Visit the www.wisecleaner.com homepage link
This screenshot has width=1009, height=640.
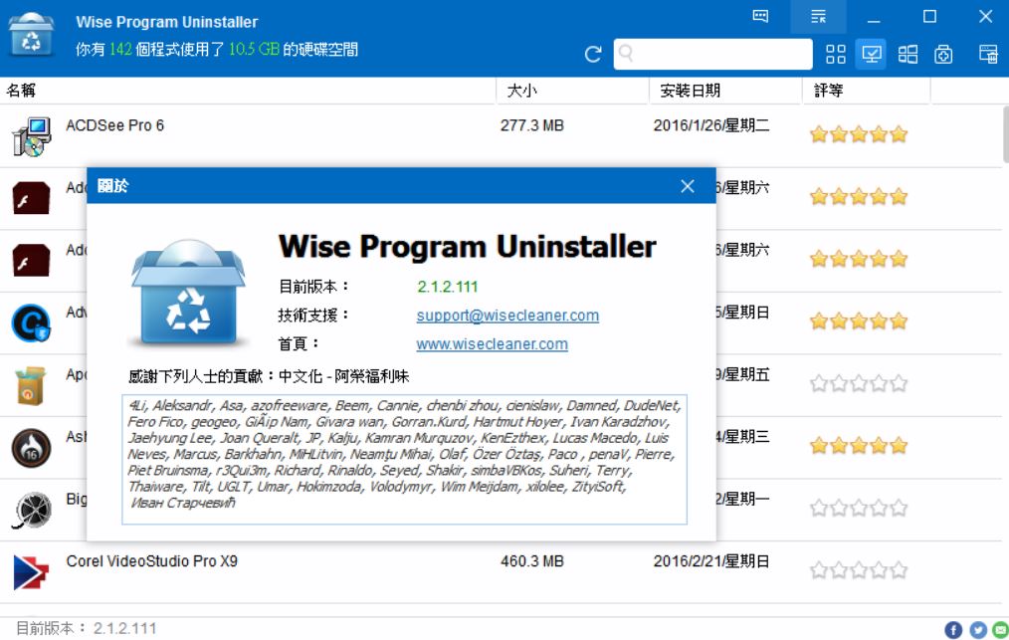pyautogui.click(x=492, y=344)
